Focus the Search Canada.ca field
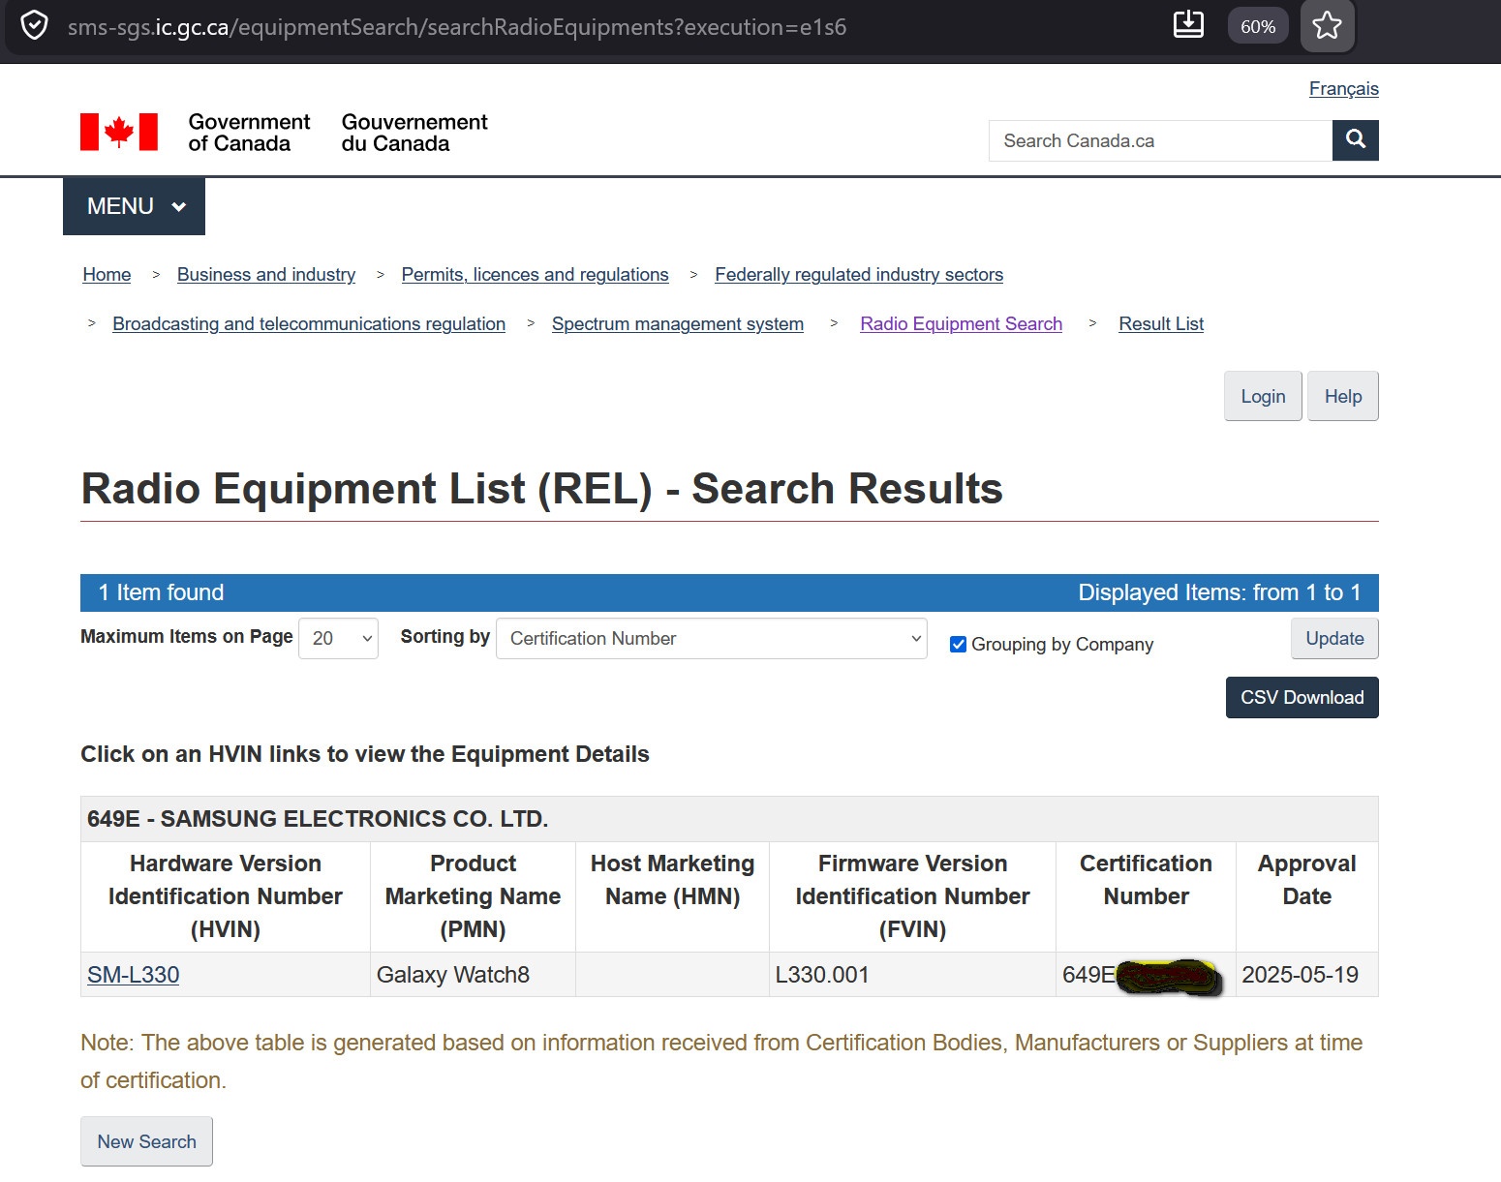 (1160, 140)
